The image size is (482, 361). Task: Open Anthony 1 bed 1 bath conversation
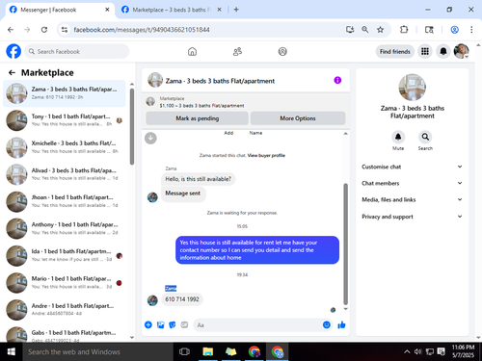(x=65, y=228)
